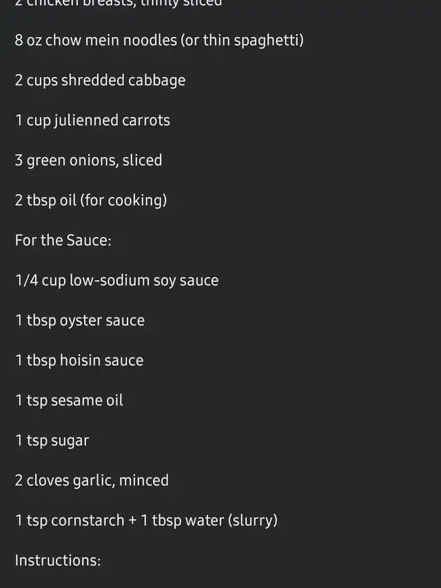Click the hoisin sauce ingredient

[x=79, y=361]
